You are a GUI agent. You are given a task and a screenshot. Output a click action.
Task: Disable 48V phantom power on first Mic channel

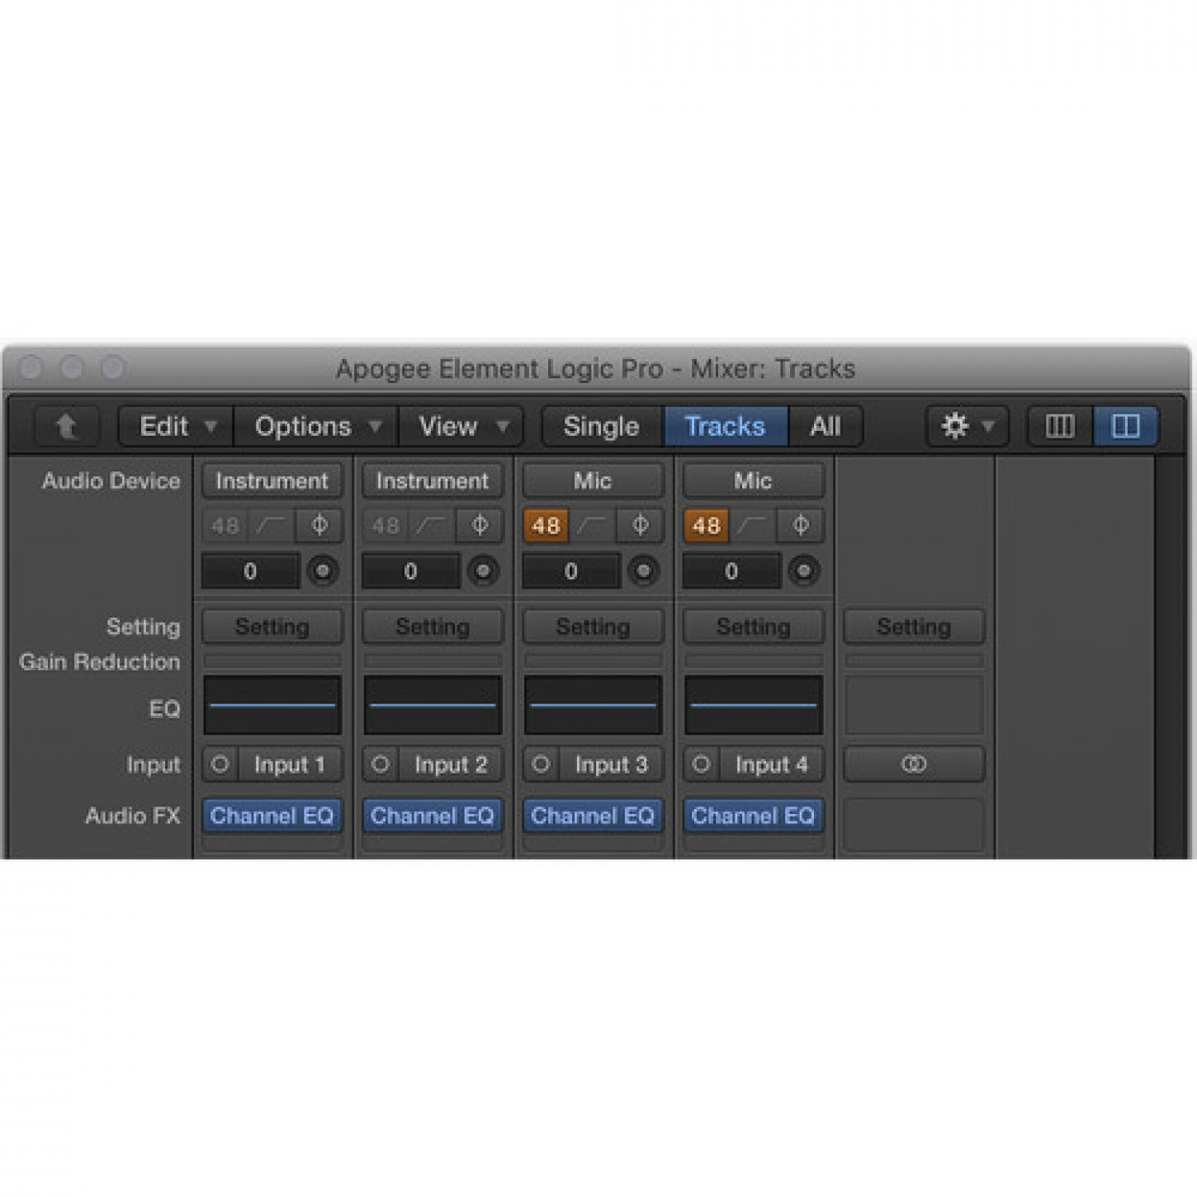(x=546, y=526)
